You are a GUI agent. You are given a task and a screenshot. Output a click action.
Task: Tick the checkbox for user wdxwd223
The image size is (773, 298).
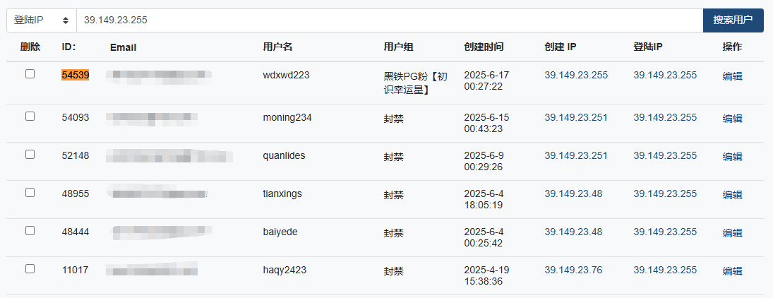pyautogui.click(x=30, y=73)
